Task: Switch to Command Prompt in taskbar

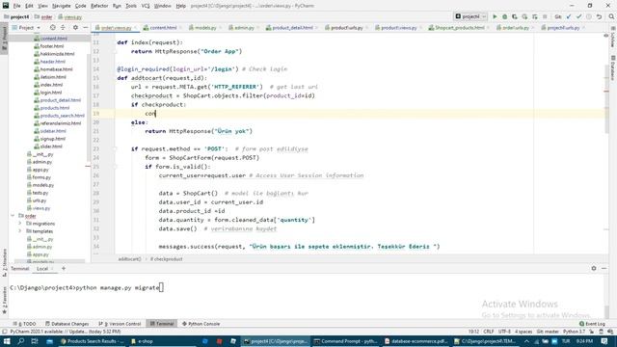Action: coord(346,341)
